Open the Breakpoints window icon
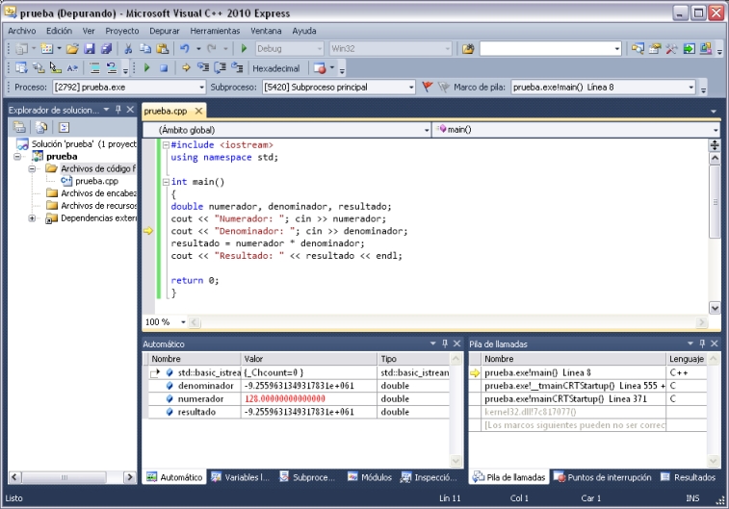Screen dimensions: 729x509 tap(320, 68)
